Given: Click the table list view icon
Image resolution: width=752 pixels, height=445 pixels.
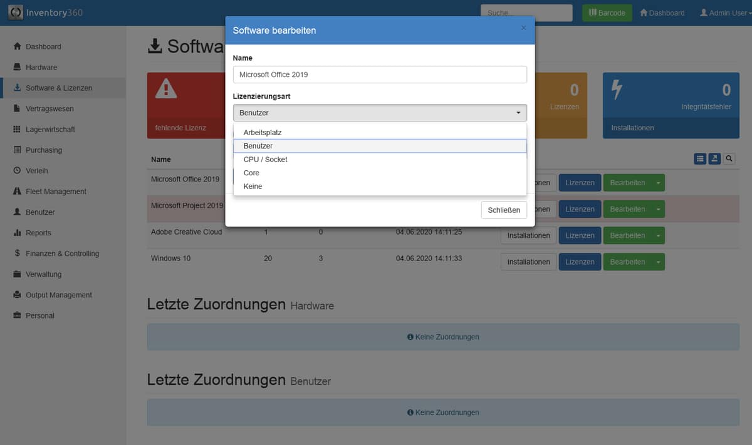Looking at the screenshot, I should pyautogui.click(x=700, y=159).
